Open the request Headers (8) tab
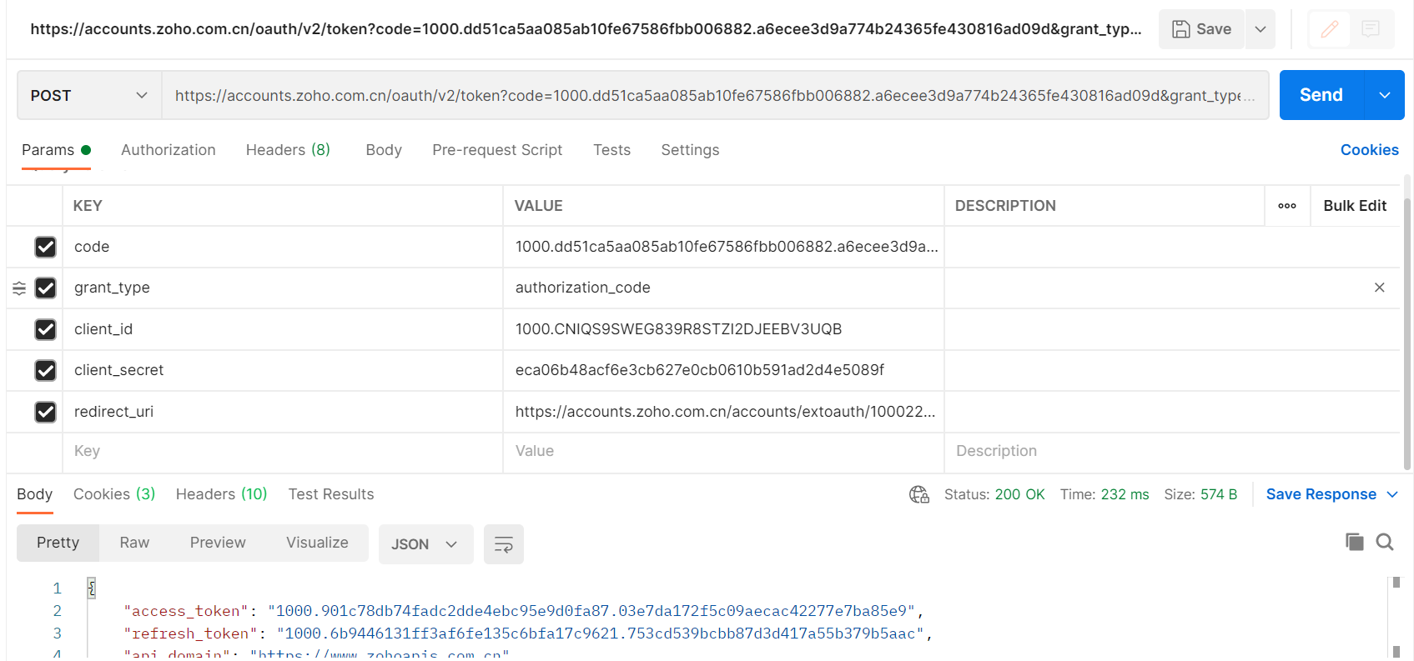Image resolution: width=1414 pixels, height=661 pixels. [x=288, y=150]
